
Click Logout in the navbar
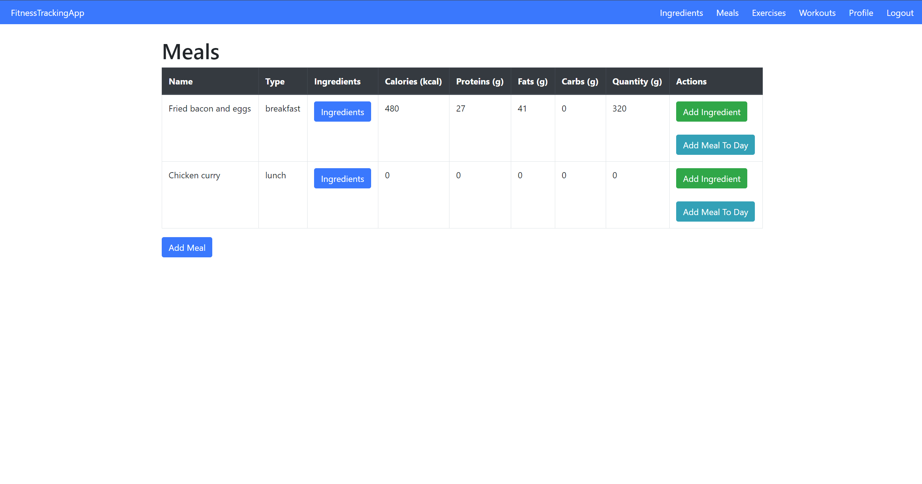(x=900, y=13)
